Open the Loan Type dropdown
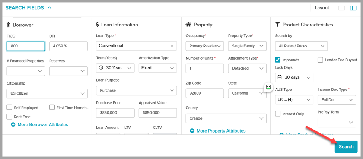 (x=136, y=46)
